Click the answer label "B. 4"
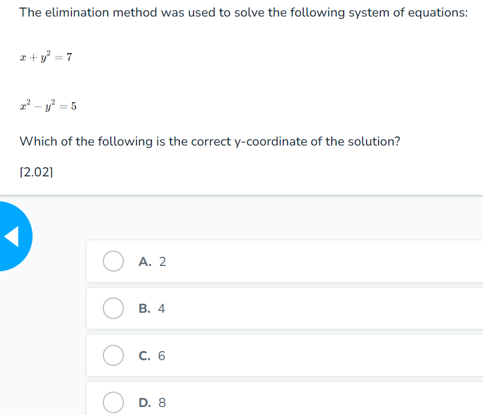Viewport: 483px width, 415px height. [152, 309]
